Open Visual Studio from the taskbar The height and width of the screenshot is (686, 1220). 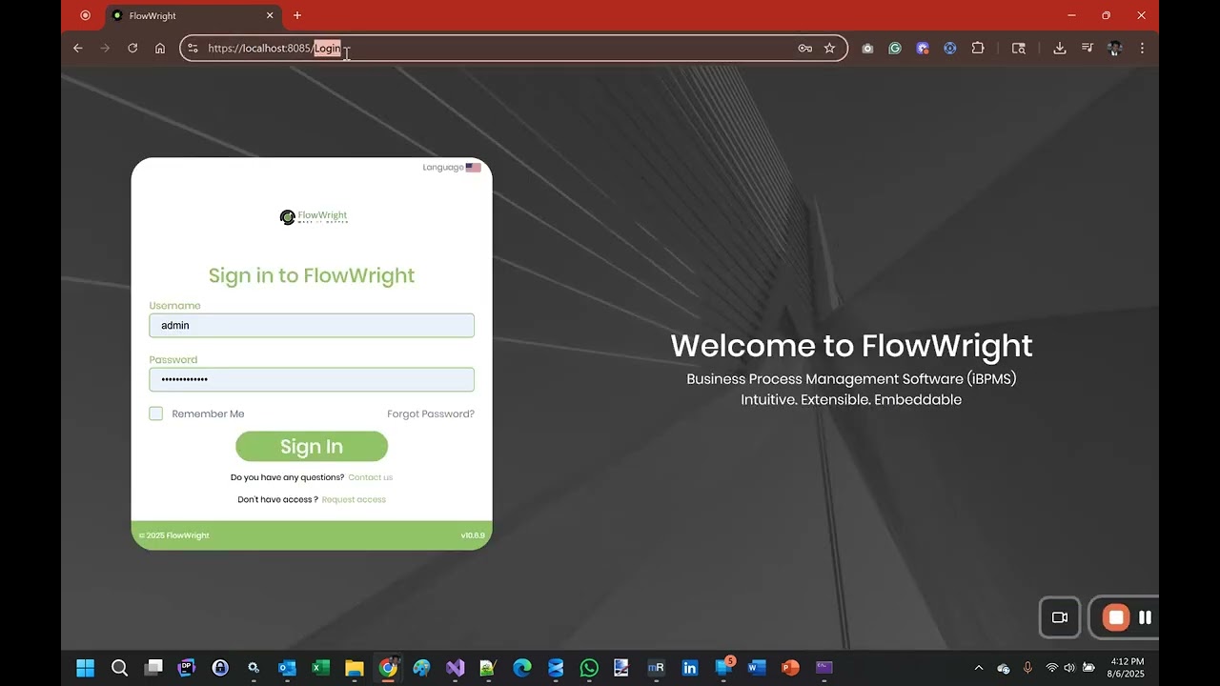click(456, 668)
